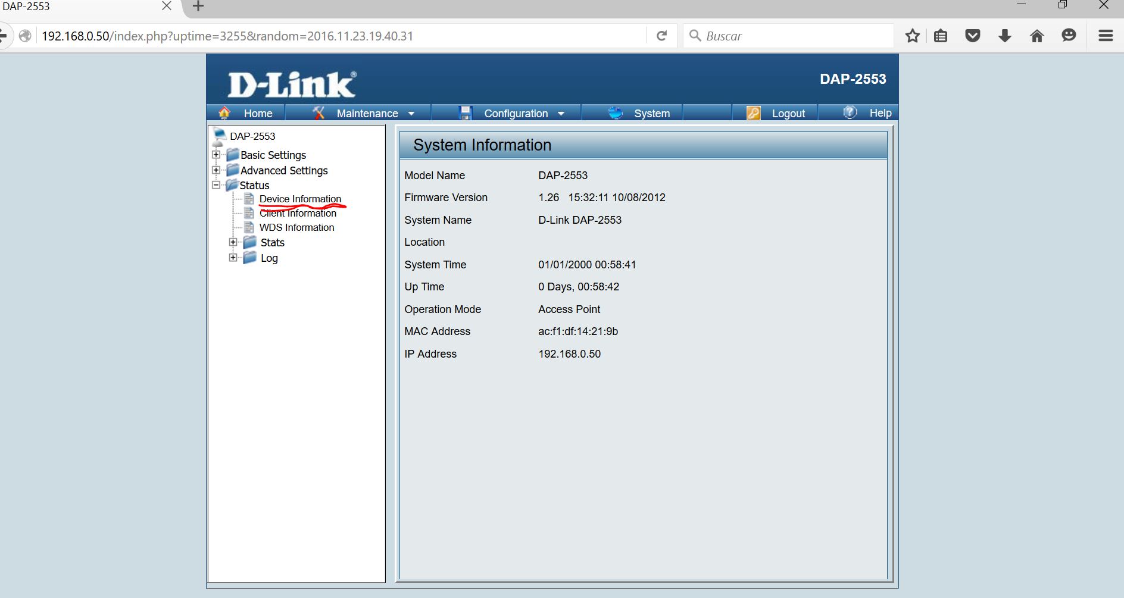Screen dimensions: 1124x598
Task: Click the Up Time value 0 Days, 00:58:42
Action: click(579, 287)
